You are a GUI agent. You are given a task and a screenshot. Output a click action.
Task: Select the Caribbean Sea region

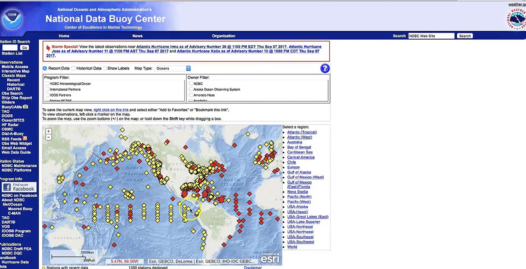point(300,152)
